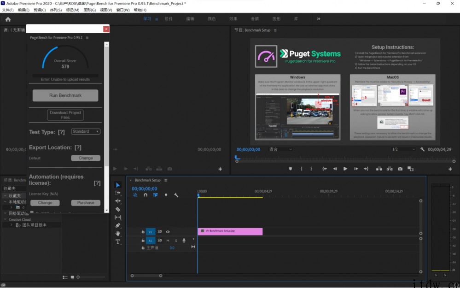
Task: Expand Creative Cloud tree node
Action: point(5,219)
